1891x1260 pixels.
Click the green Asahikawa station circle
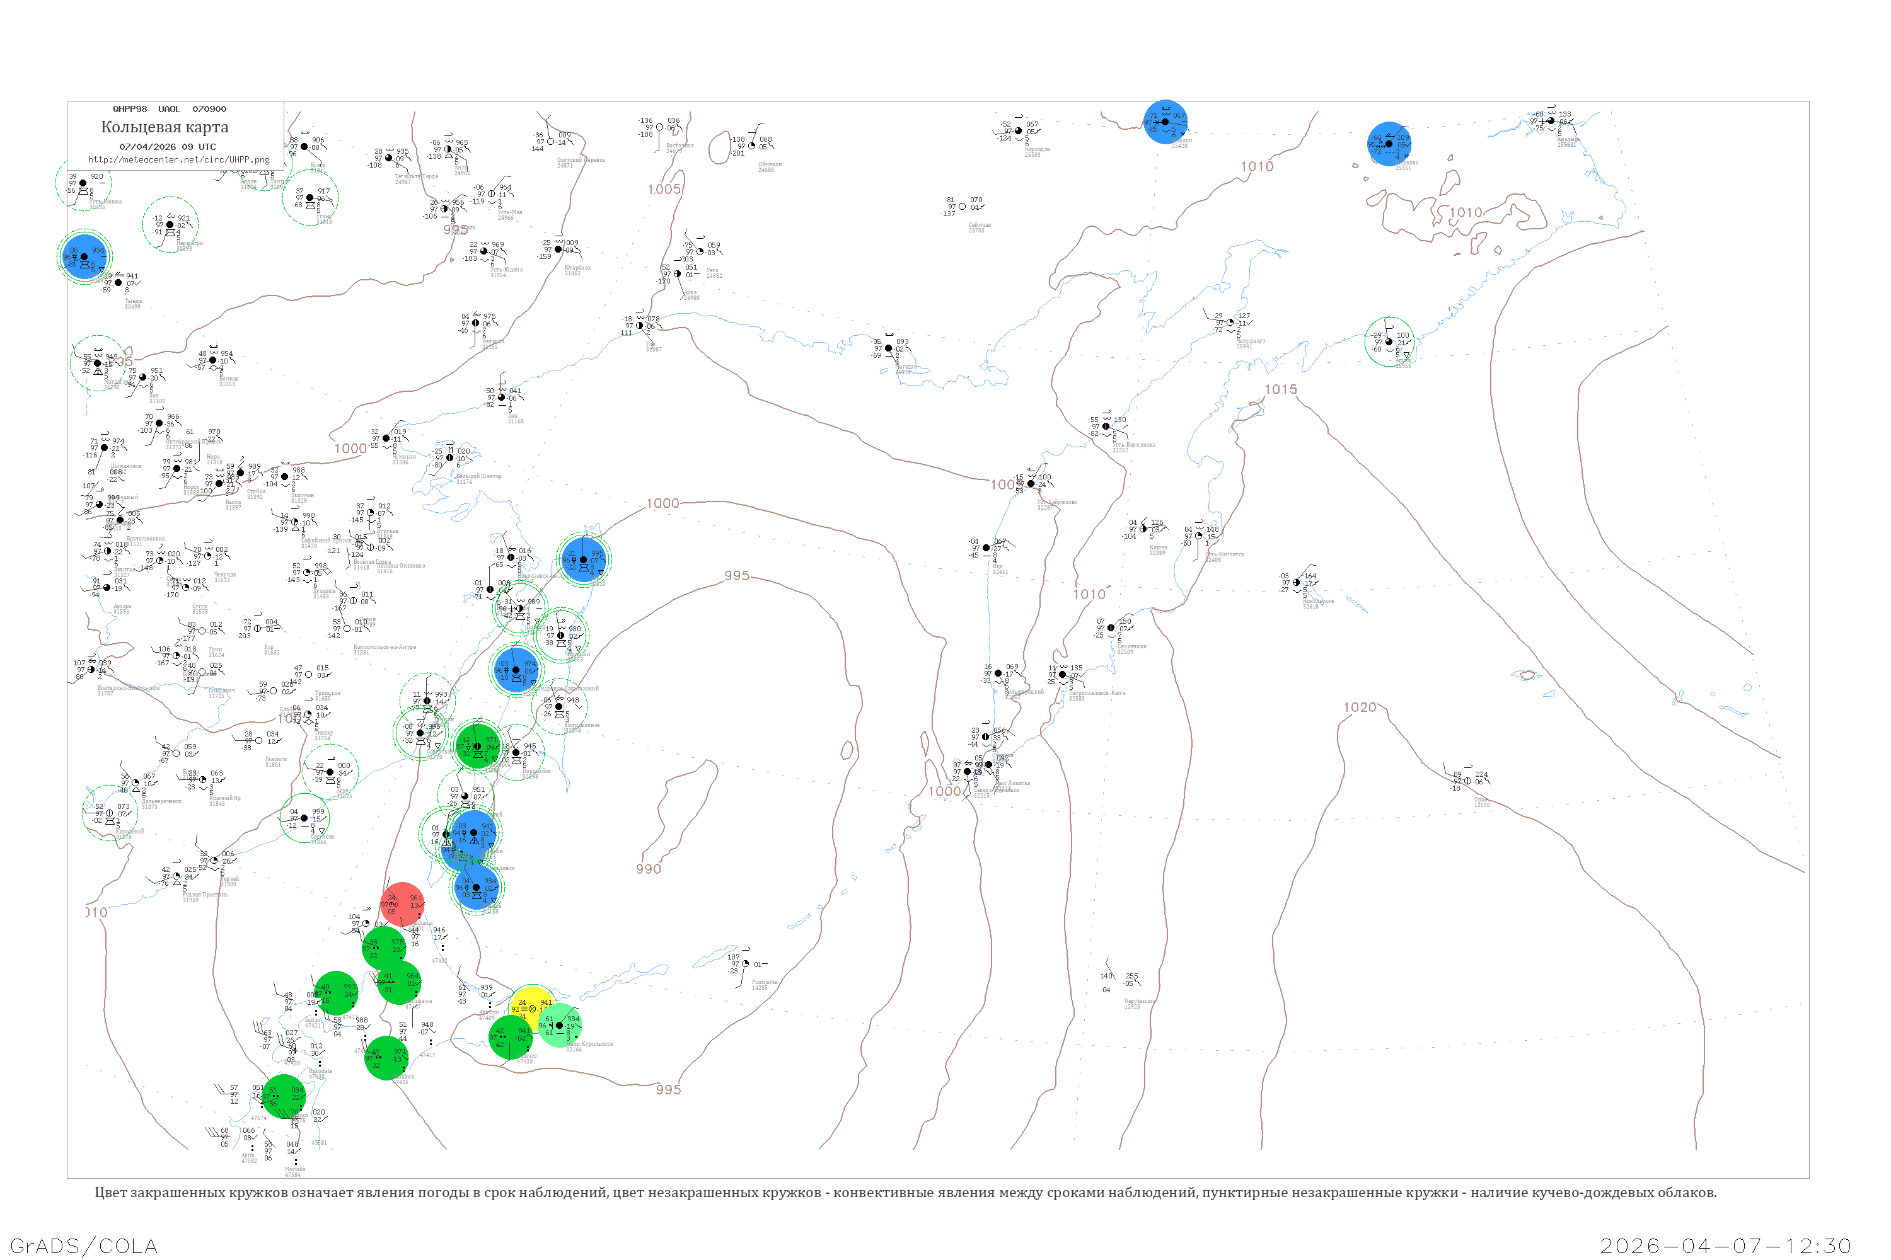click(399, 983)
